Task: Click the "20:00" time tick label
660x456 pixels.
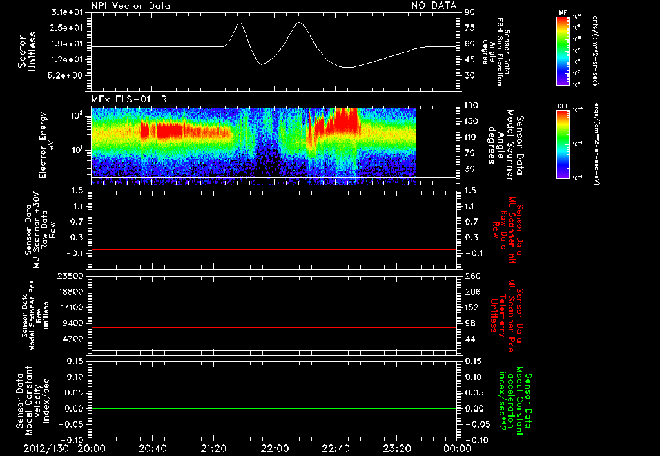Action: (x=92, y=448)
